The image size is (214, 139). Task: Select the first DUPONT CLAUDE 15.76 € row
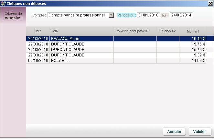tap(81, 44)
